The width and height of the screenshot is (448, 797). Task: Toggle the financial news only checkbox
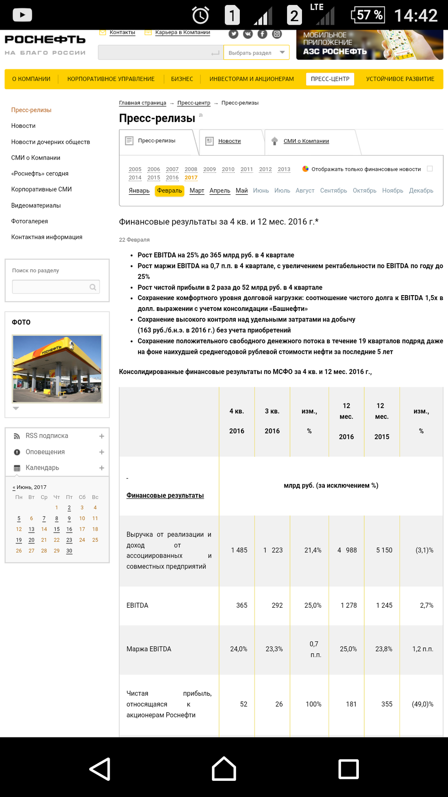tap(430, 169)
